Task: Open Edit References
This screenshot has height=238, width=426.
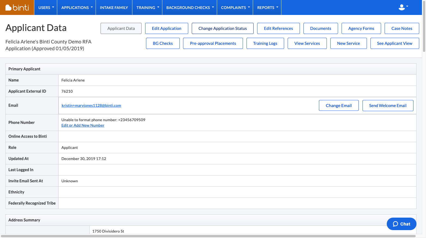Action: (x=278, y=29)
